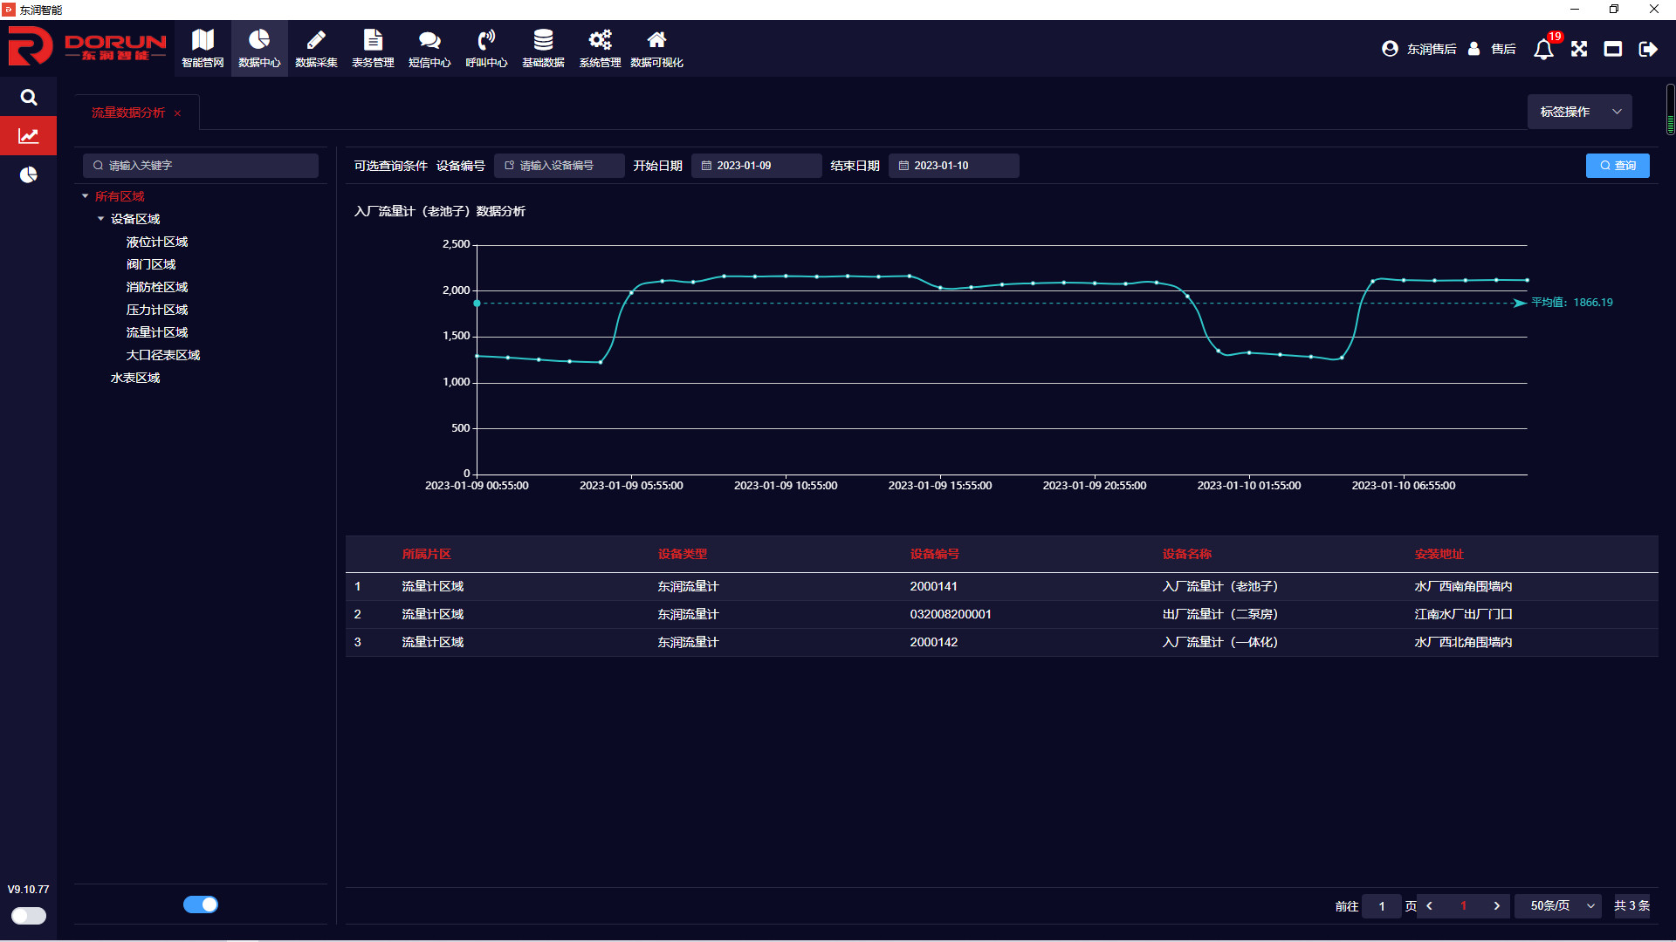Click 江南水厂出厂门口 address cell

pyautogui.click(x=1463, y=614)
